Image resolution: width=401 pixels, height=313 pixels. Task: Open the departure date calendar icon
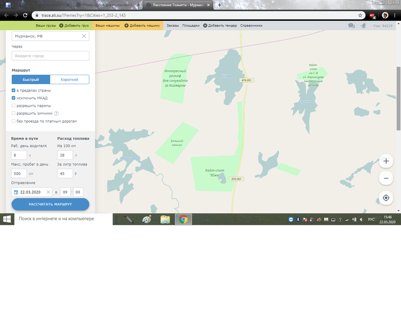click(x=16, y=192)
